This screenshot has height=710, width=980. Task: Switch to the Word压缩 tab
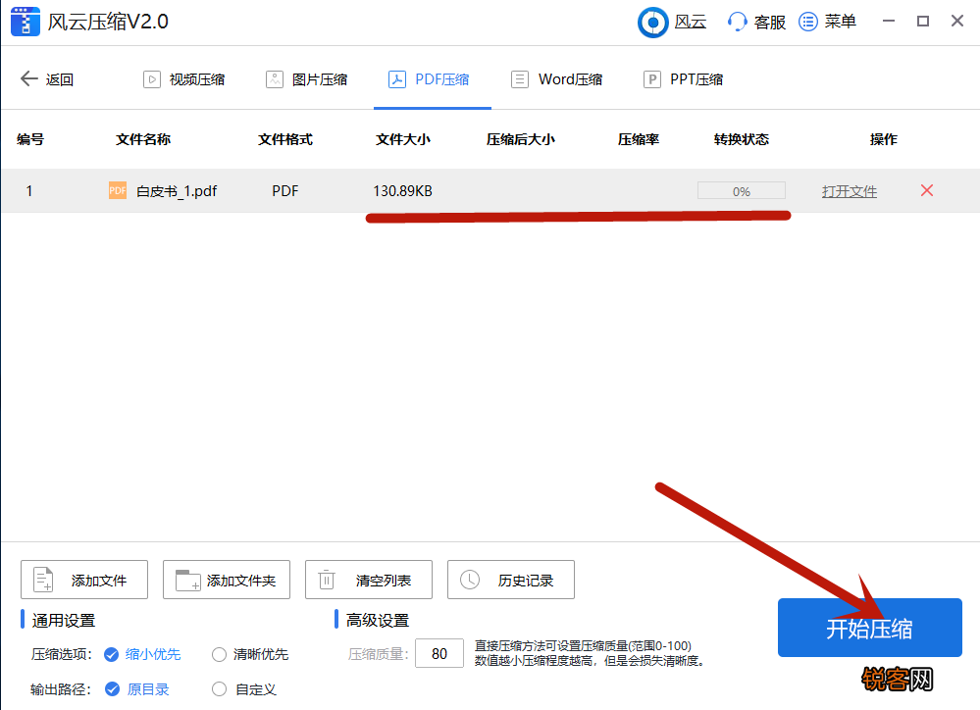click(x=557, y=79)
